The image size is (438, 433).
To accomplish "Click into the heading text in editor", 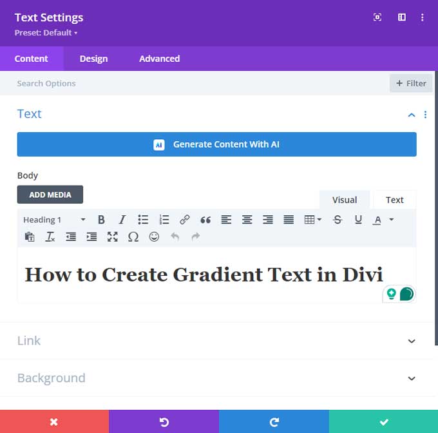I will 204,275.
